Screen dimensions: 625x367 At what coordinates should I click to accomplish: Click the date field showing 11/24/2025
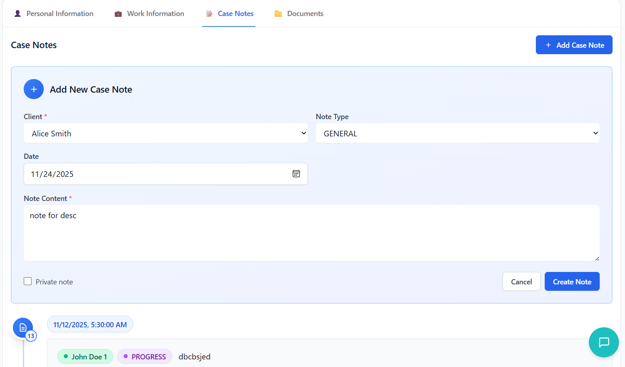[157, 174]
